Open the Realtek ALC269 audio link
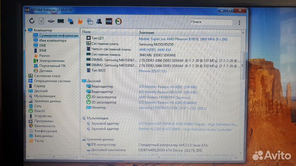This screenshot has height=166, width=296. [x=185, y=130]
